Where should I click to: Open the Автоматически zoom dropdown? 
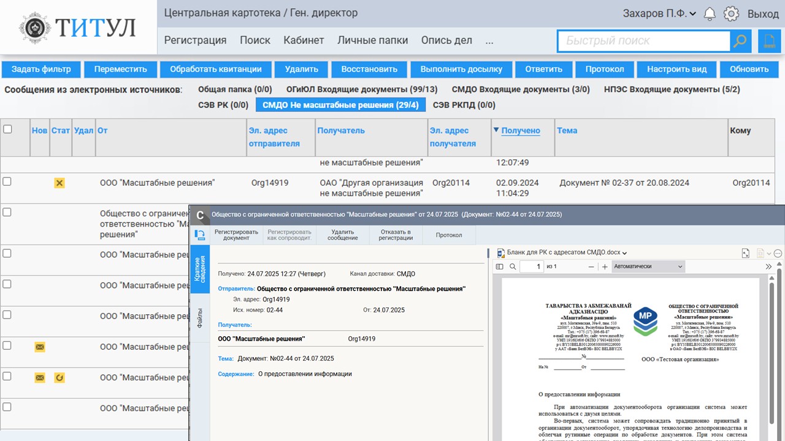coord(648,266)
